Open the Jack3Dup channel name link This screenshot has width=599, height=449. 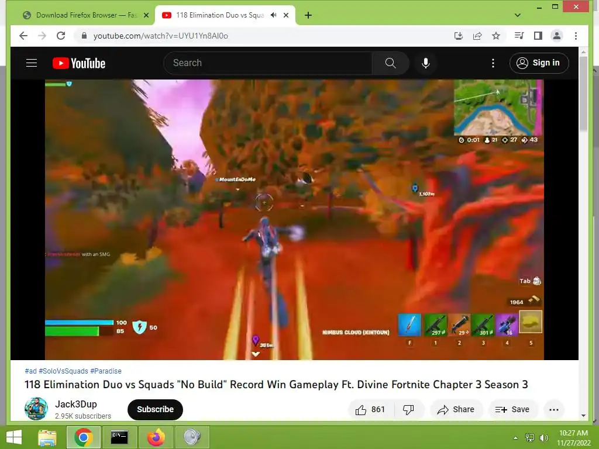coord(75,404)
